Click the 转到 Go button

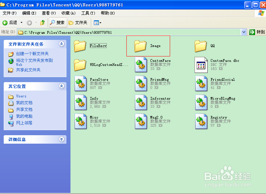[x=257, y=32]
